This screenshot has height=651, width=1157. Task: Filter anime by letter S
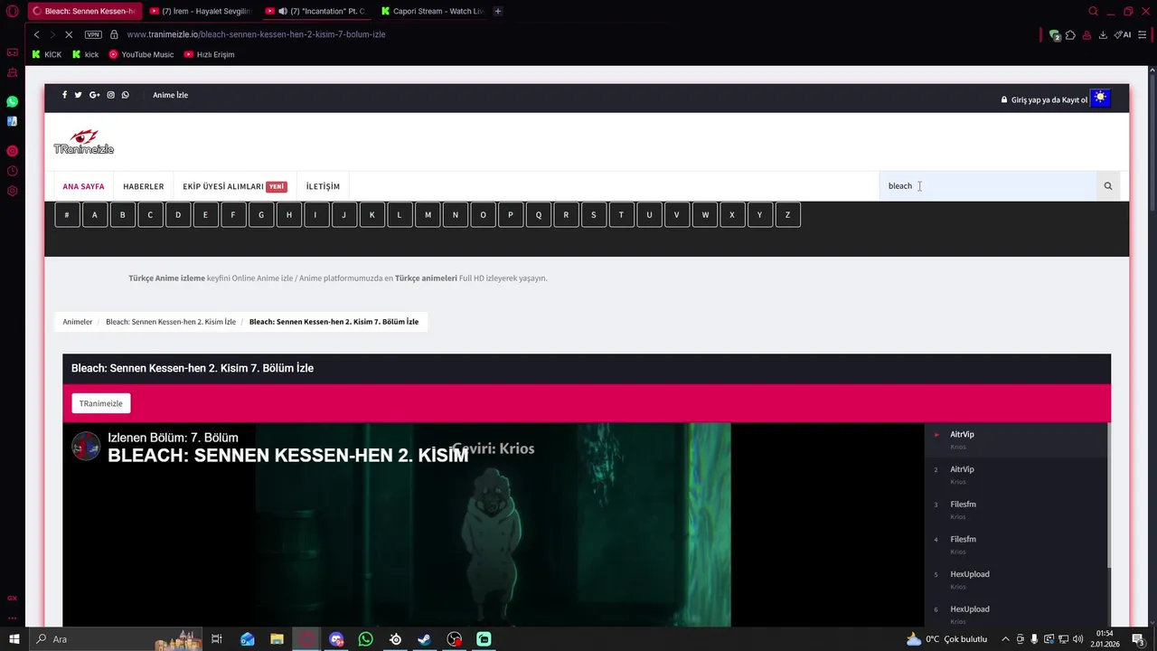coord(594,215)
